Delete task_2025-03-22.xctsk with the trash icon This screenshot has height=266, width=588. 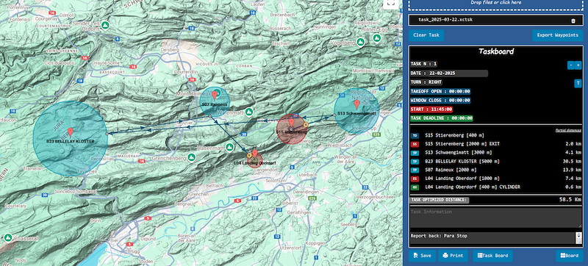click(x=573, y=21)
